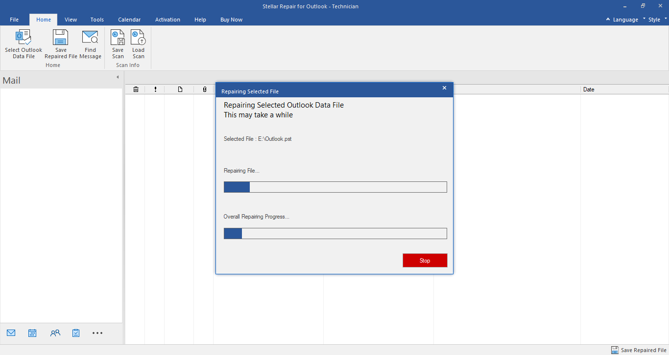Viewport: 669px width, 355px height.
Task: Click the Buy Now tab
Action: coord(231,20)
